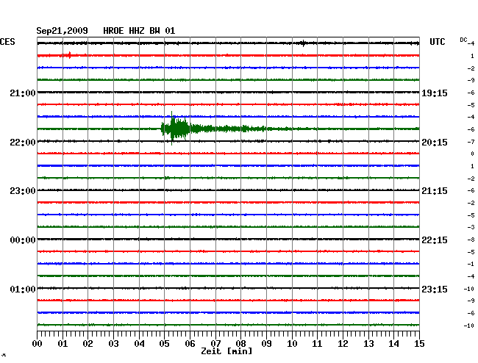Click the minute axis tick label 14
478x363 pixels.
tap(393, 343)
